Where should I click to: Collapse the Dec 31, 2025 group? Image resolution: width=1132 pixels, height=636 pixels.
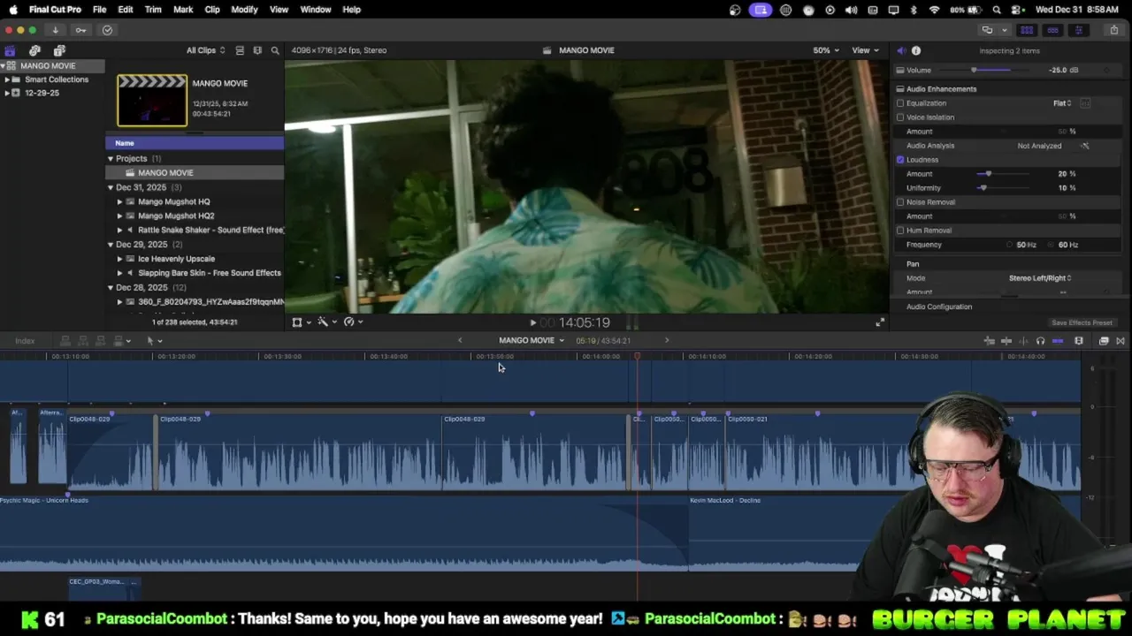pos(111,187)
